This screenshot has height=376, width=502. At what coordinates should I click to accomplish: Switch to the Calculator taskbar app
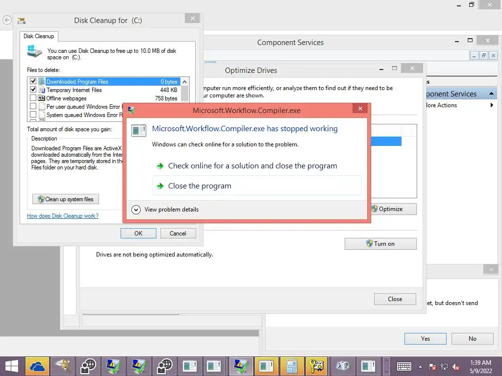(292, 366)
